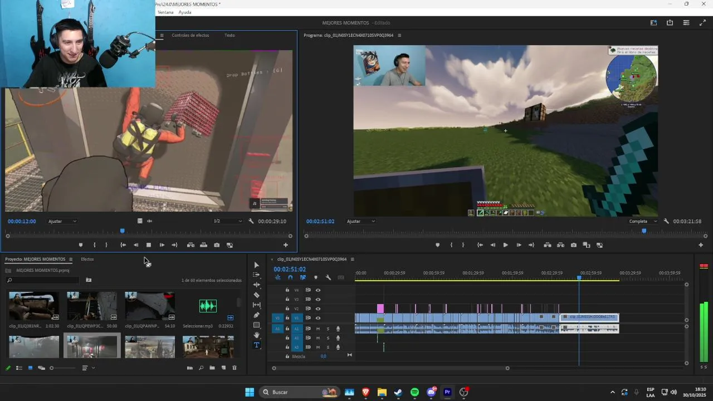
Task: Toggle snap in timeline magnet icon
Action: (290, 277)
